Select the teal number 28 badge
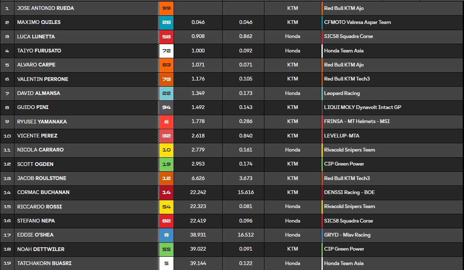 tap(167, 22)
